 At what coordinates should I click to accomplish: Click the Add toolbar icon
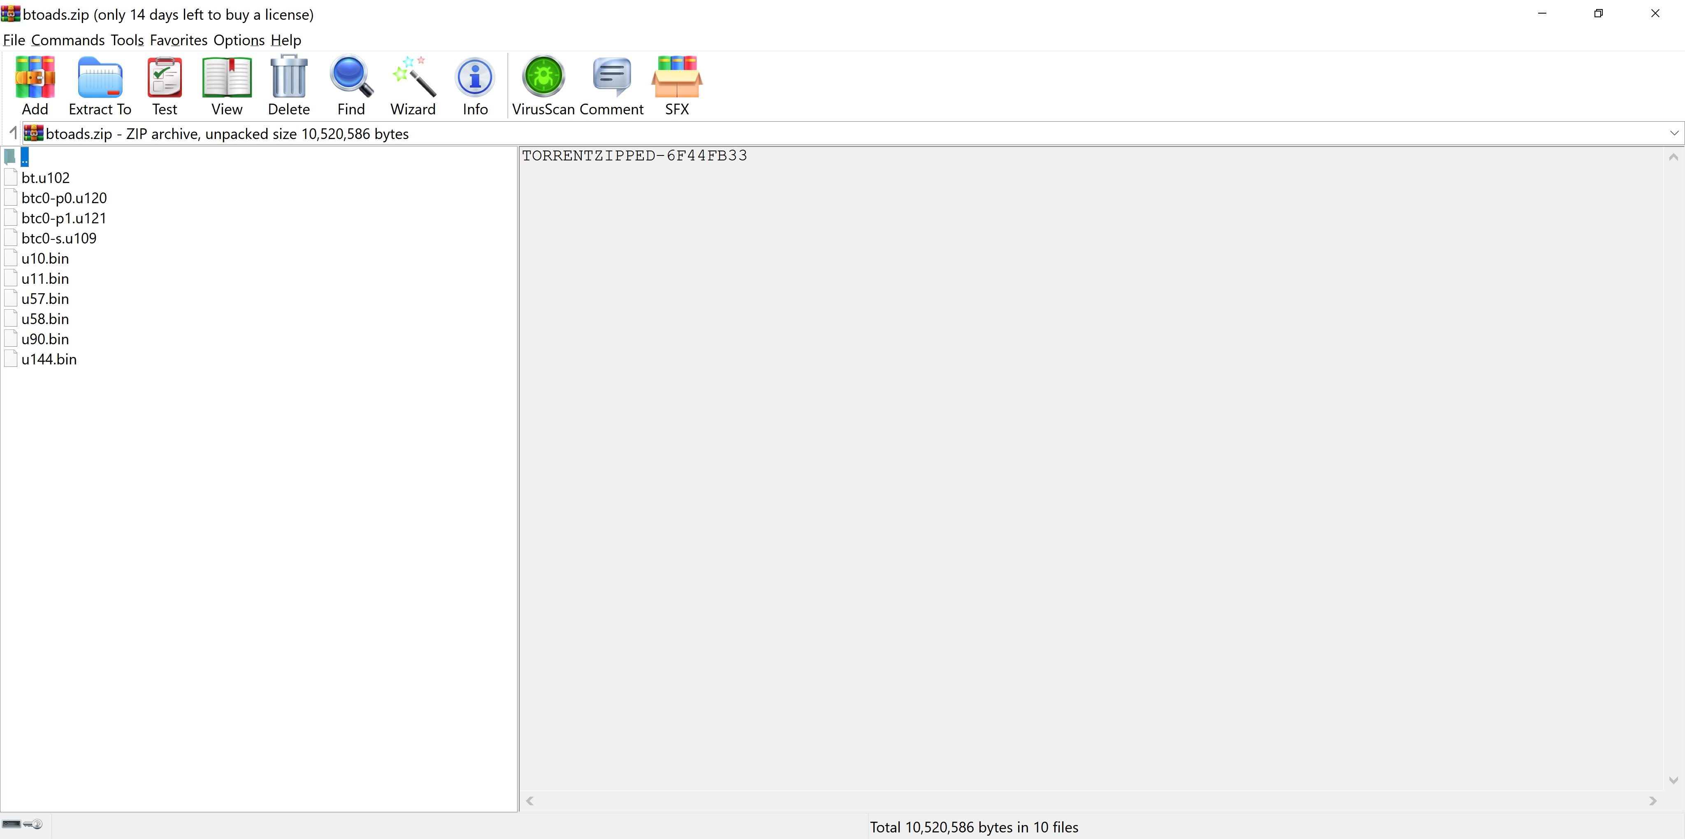point(35,86)
